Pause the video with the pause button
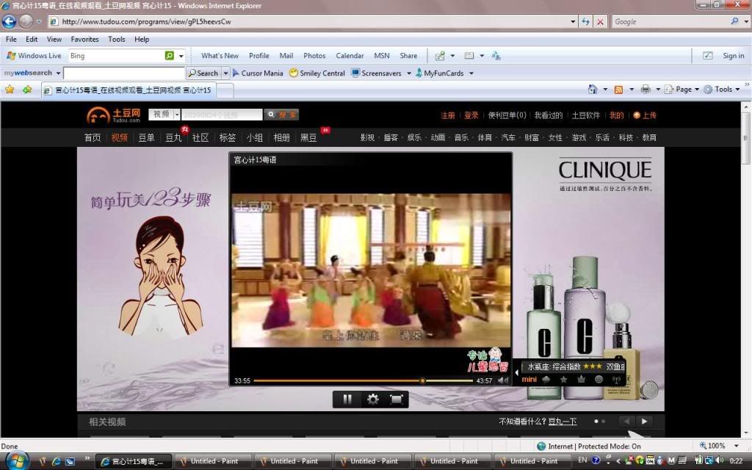Screen dimensions: 752x470 [x=347, y=399]
